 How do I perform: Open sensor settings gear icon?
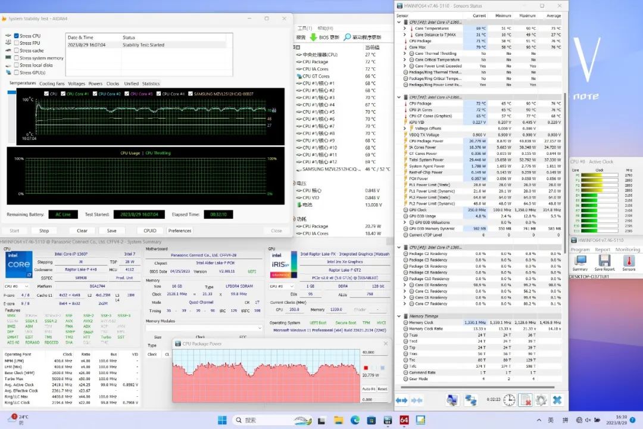click(x=541, y=400)
